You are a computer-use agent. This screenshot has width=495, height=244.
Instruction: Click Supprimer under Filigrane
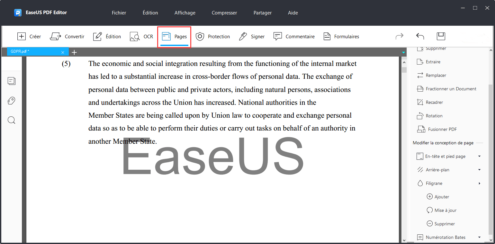pos(441,224)
